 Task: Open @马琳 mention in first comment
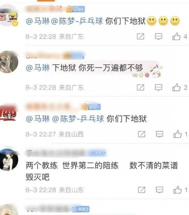click(38, 21)
